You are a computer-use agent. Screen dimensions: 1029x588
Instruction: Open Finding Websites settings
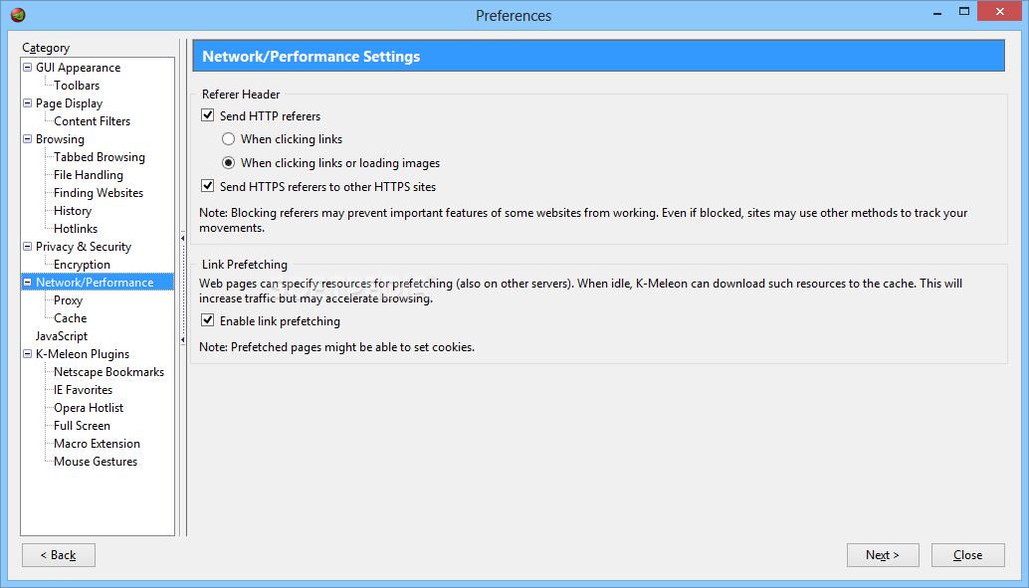pyautogui.click(x=99, y=193)
